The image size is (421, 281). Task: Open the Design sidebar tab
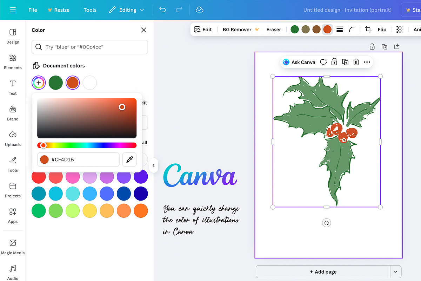point(13,36)
